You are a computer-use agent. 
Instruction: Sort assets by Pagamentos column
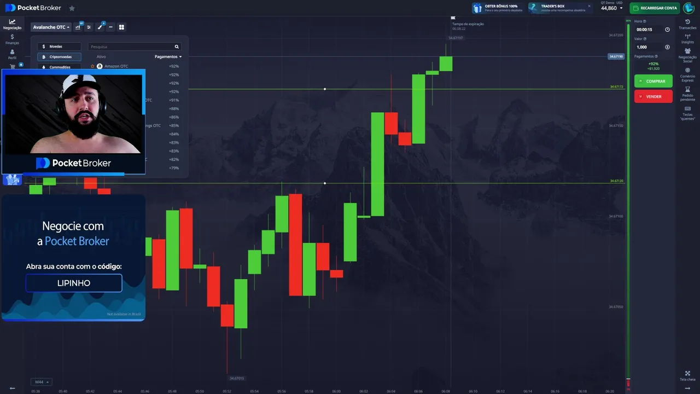tap(168, 56)
